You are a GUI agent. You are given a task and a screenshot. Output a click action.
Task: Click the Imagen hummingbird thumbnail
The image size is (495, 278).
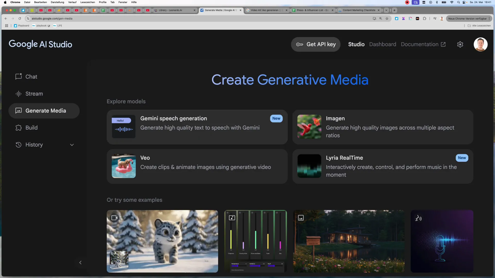[x=309, y=127]
